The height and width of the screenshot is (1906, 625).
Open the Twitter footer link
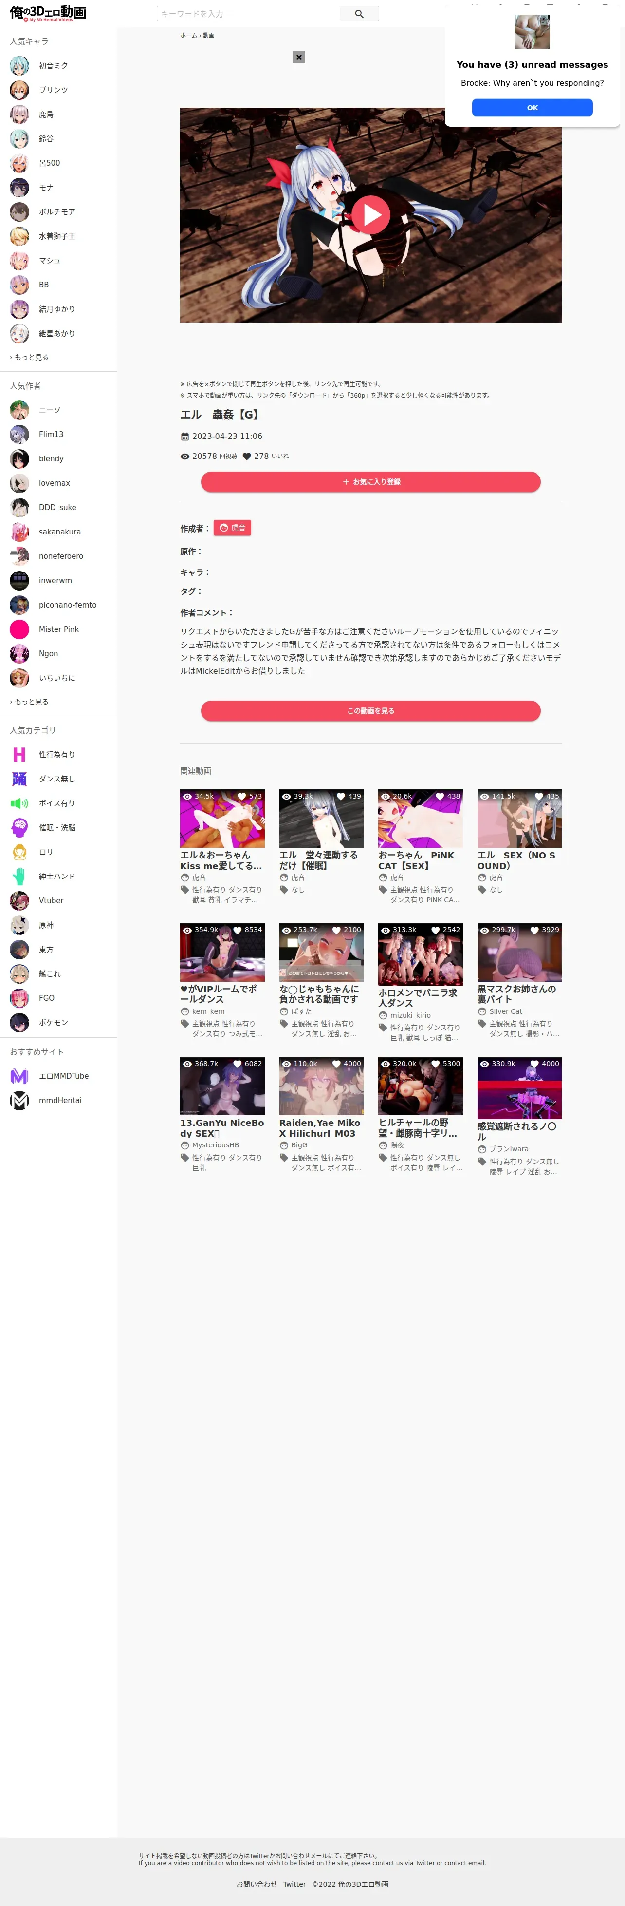[x=294, y=1885]
